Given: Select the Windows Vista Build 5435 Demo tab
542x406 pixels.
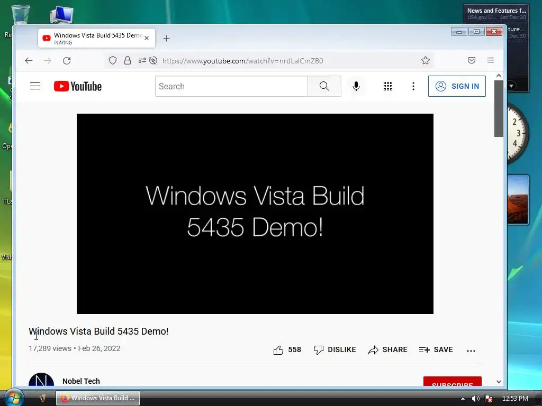Looking at the screenshot, I should [x=96, y=38].
